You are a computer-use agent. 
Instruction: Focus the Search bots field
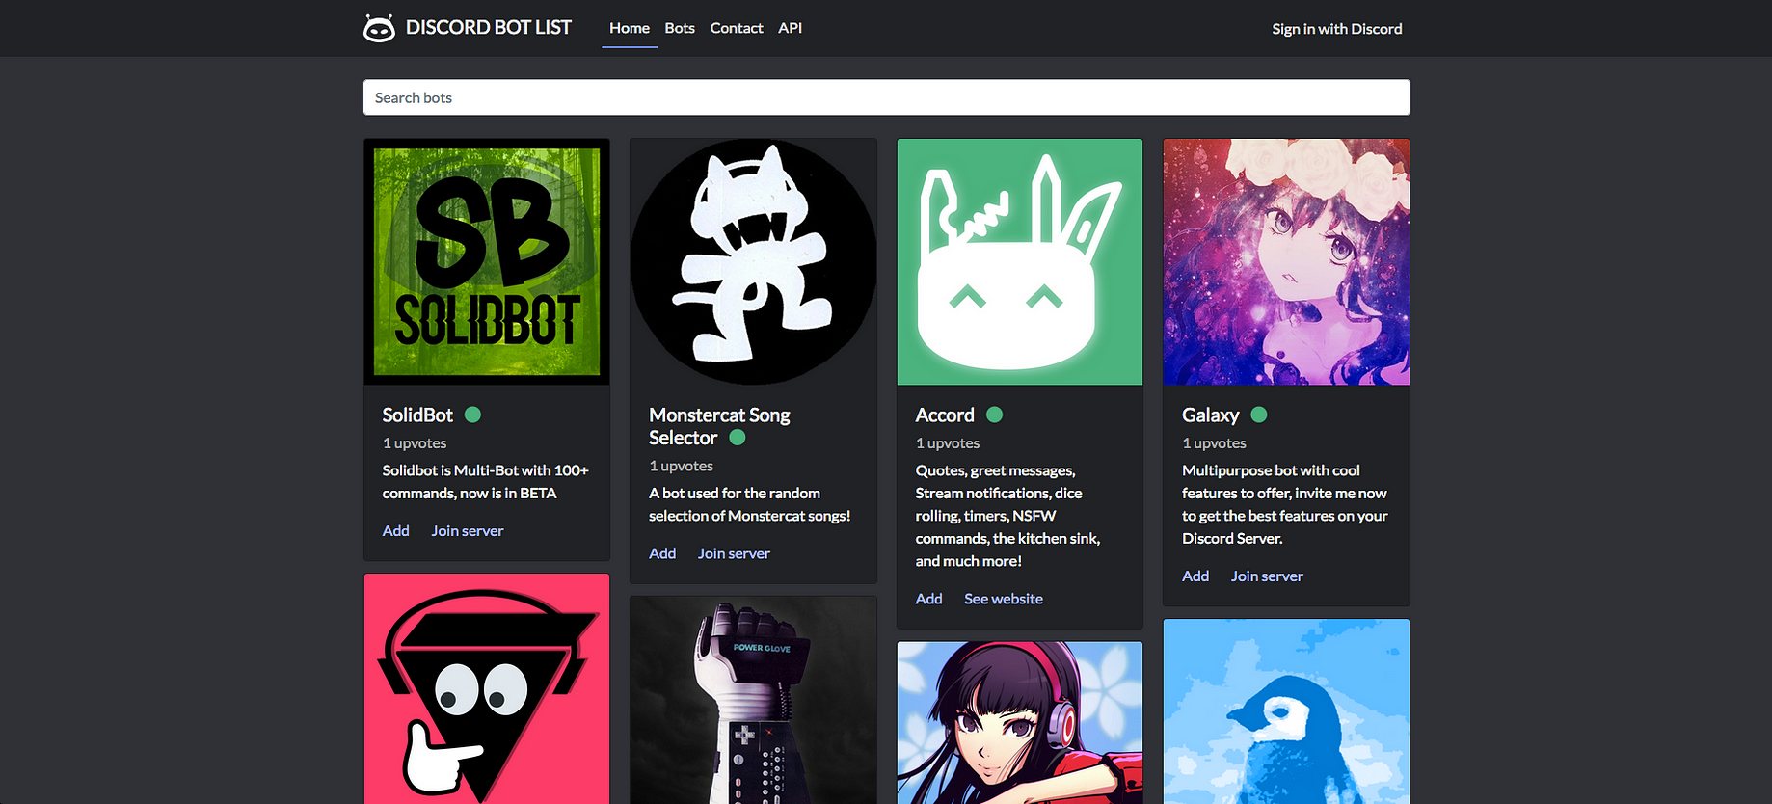coord(886,97)
